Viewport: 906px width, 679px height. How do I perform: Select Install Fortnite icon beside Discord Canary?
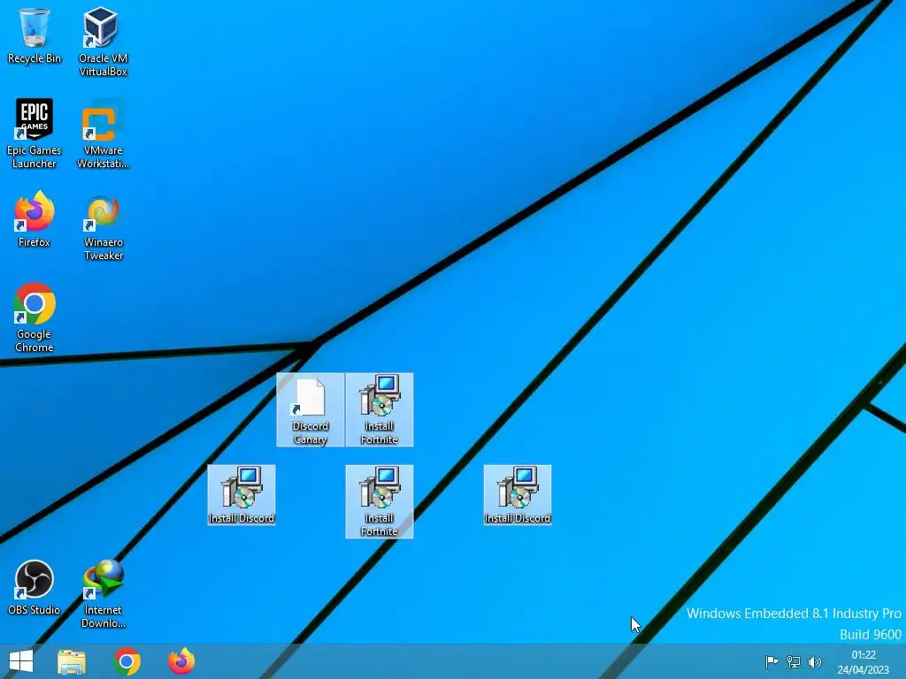coord(379,410)
